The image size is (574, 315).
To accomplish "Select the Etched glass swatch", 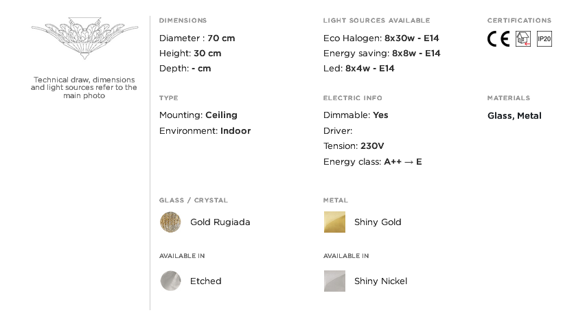I will click(170, 281).
